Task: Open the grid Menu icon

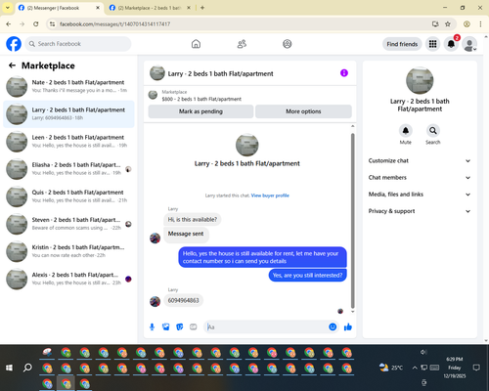Action: pyautogui.click(x=432, y=44)
